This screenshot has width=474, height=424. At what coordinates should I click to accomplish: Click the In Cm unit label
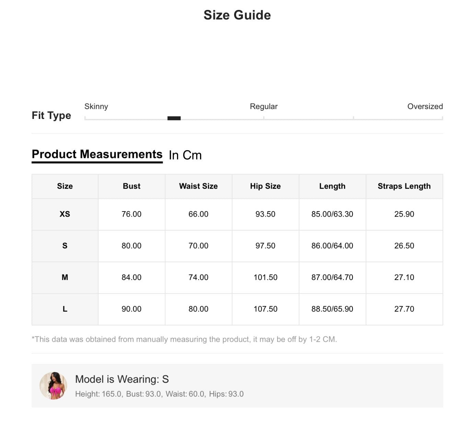185,155
